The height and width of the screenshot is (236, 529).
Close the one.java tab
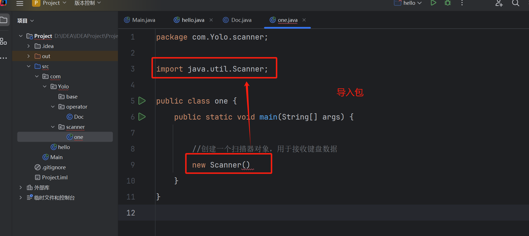304,20
